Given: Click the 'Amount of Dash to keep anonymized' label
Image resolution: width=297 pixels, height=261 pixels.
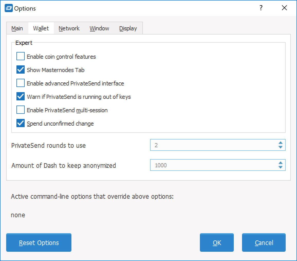Looking at the screenshot, I should 64,166.
